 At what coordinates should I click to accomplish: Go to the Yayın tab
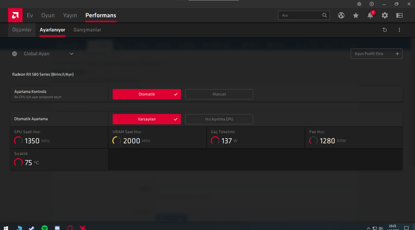[x=70, y=15]
